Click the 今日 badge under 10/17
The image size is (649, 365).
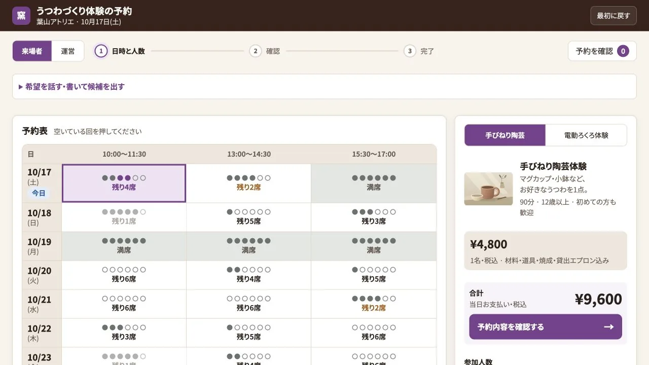pyautogui.click(x=39, y=193)
